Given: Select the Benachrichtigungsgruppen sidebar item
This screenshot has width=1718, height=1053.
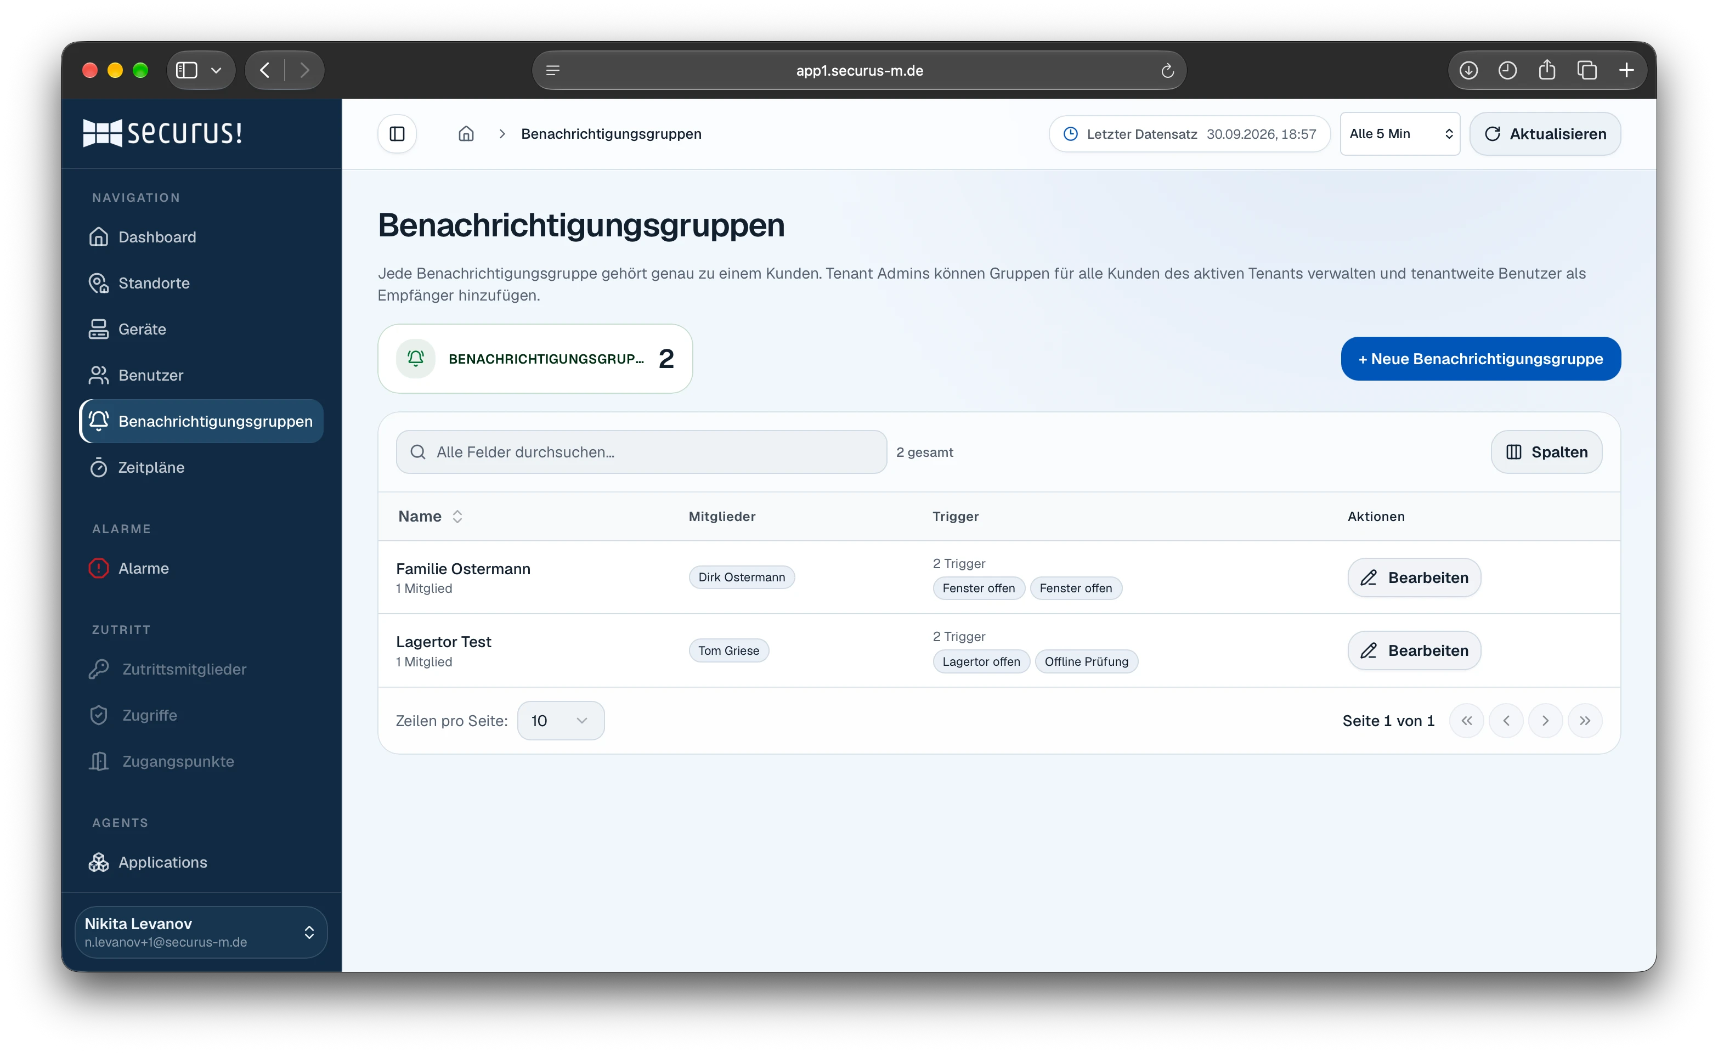Looking at the screenshot, I should pyautogui.click(x=201, y=421).
